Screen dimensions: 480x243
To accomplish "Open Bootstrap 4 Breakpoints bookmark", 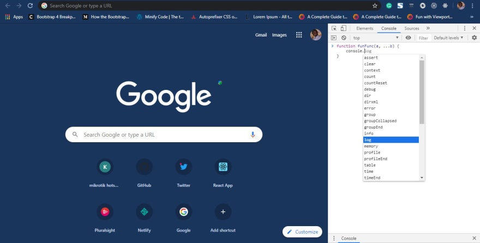I will click(x=52, y=17).
